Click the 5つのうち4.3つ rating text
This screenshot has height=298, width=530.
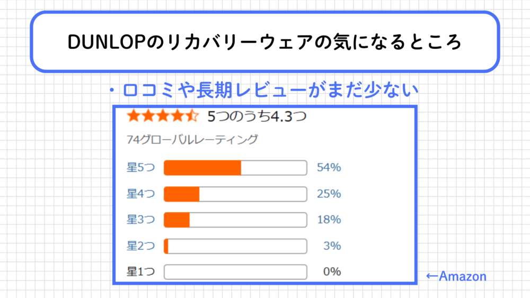point(257,116)
